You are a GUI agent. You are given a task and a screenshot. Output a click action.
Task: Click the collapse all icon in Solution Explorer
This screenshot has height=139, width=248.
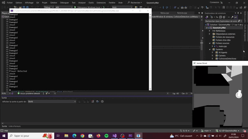(x=220, y=17)
